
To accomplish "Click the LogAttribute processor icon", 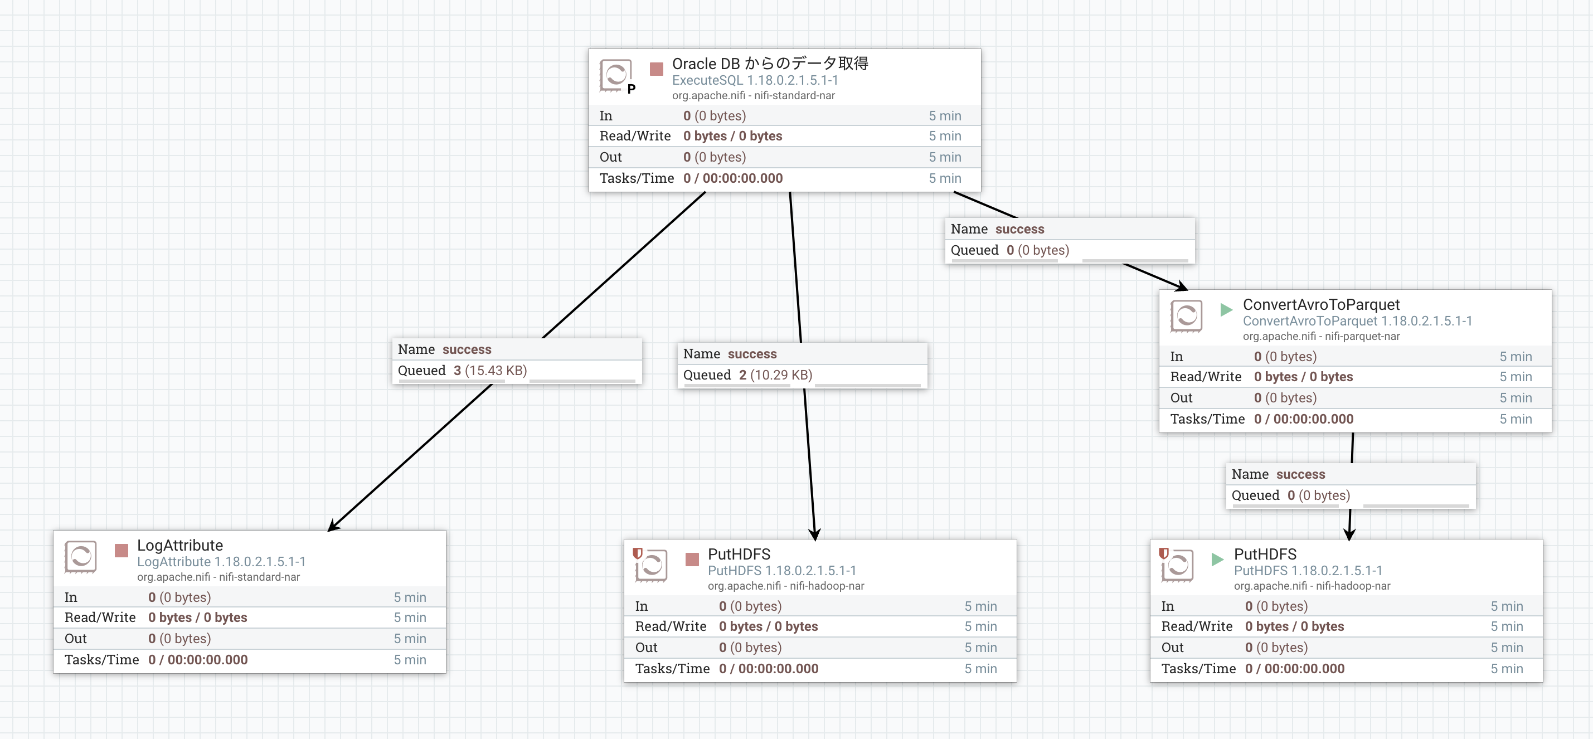I will 80,557.
